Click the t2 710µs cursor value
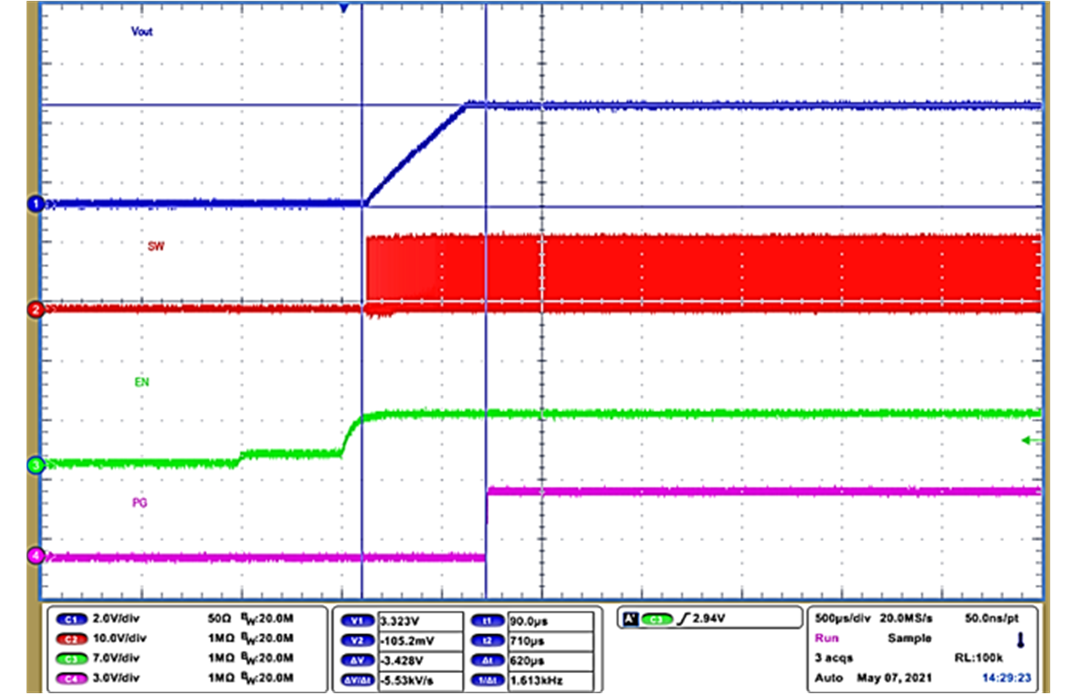The height and width of the screenshot is (694, 1077). pos(528,640)
